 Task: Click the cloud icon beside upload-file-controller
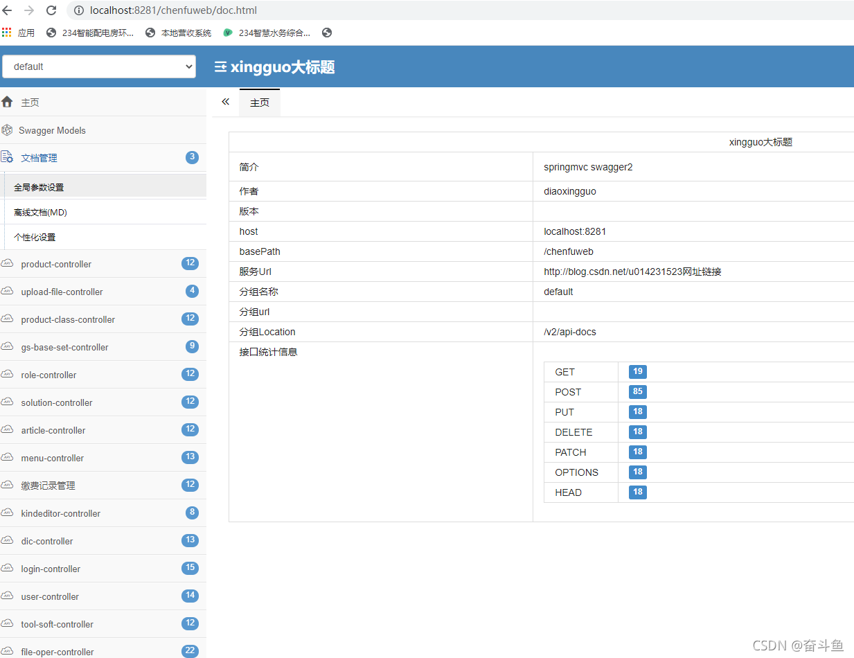pyautogui.click(x=8, y=291)
